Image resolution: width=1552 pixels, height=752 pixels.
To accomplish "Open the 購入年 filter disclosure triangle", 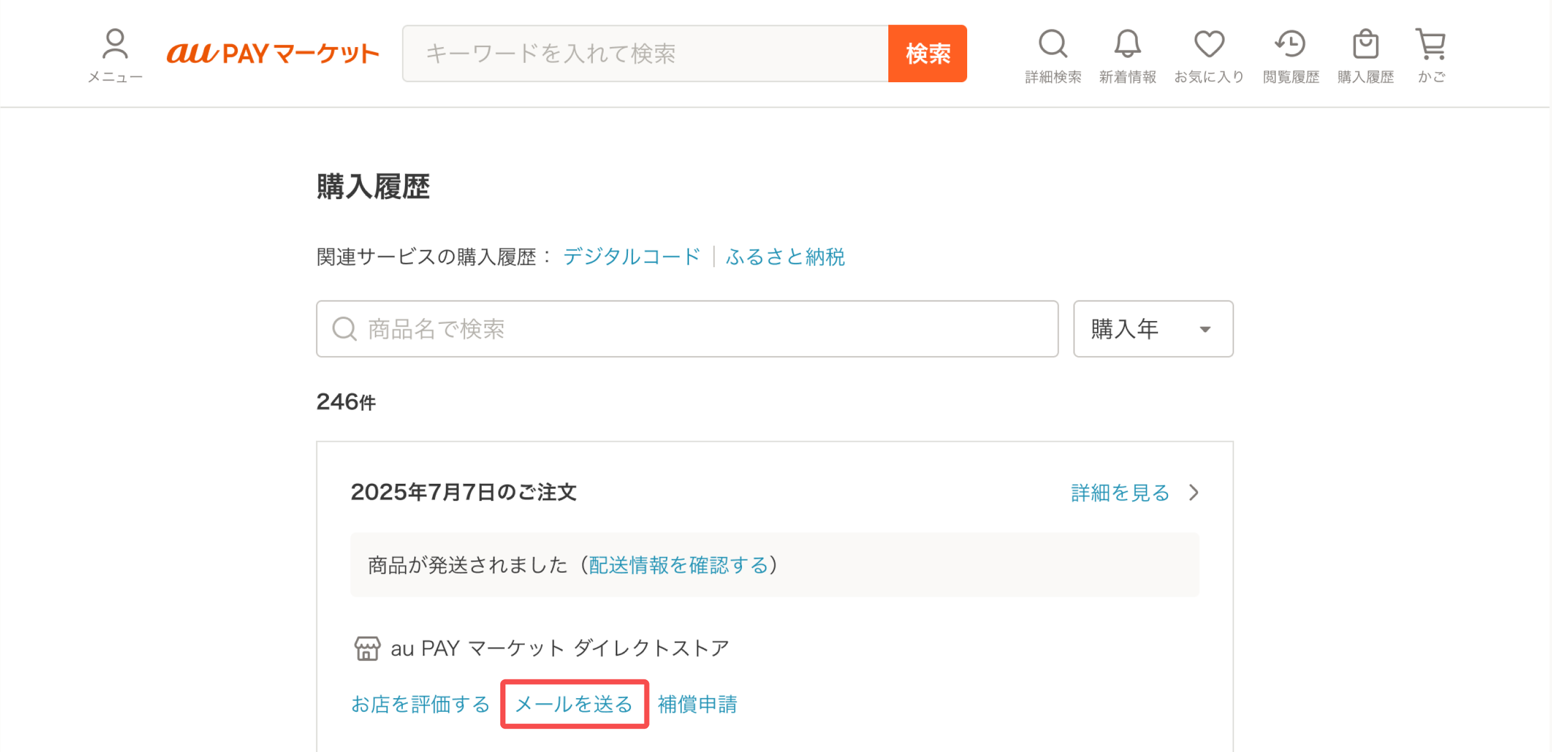I will coord(1204,330).
